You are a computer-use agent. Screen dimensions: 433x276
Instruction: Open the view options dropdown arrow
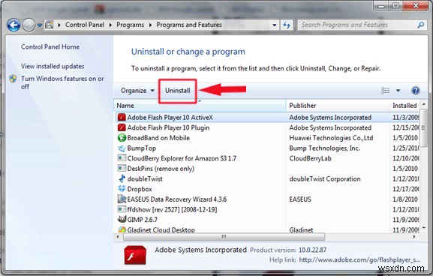click(x=398, y=91)
